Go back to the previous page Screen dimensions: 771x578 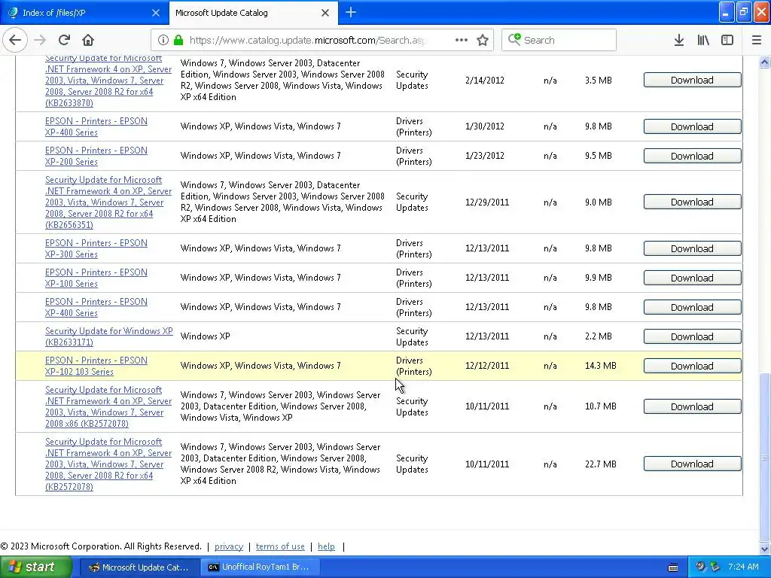[x=15, y=40]
